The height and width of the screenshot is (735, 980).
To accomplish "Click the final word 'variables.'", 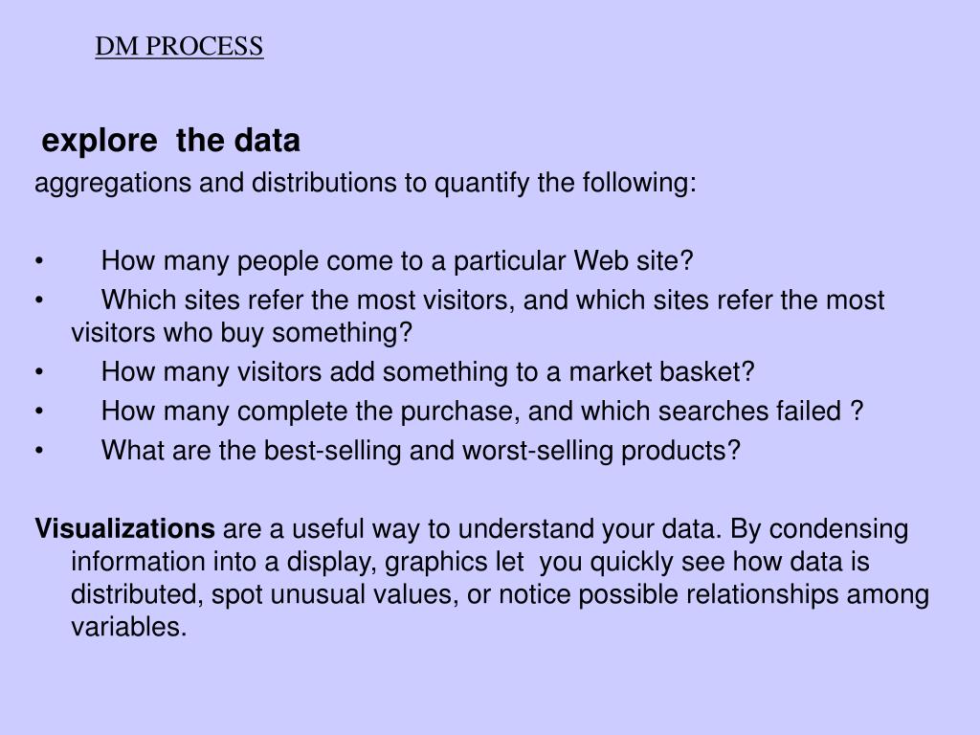I will [129, 626].
